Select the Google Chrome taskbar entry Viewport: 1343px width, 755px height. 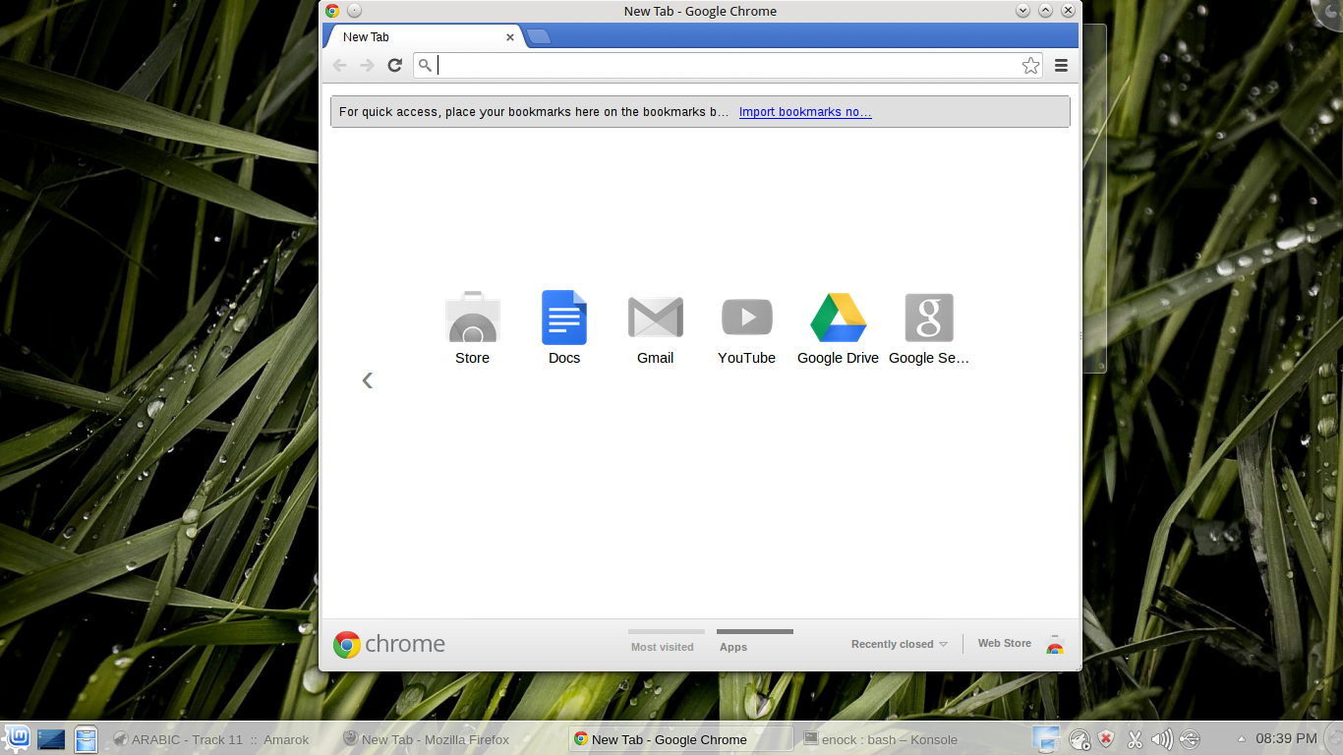681,739
